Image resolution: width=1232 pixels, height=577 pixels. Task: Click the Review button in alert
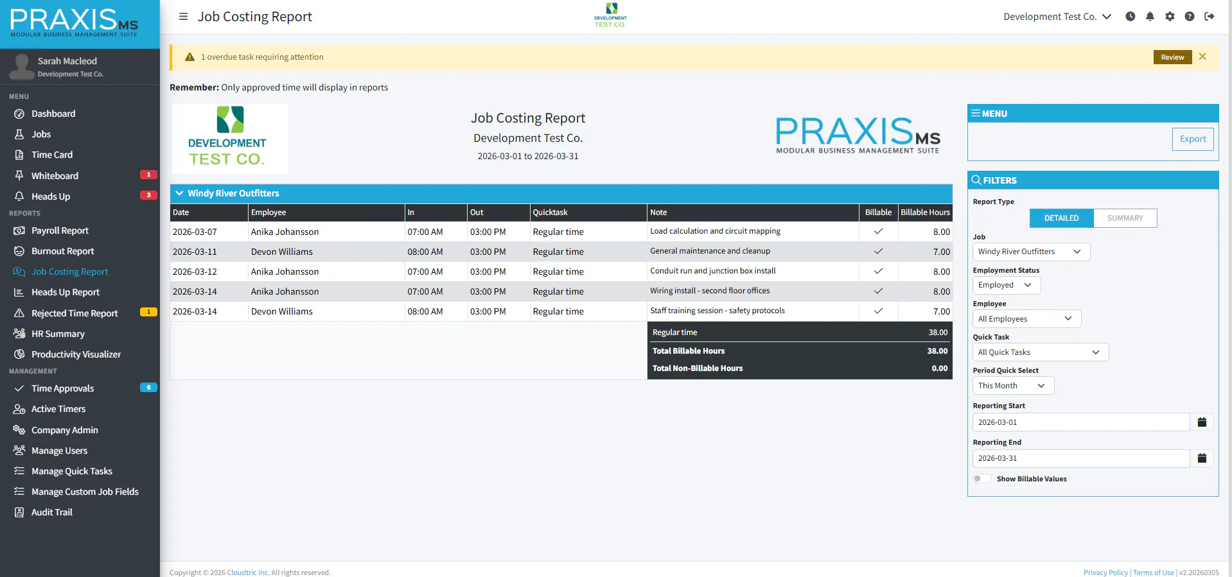pyautogui.click(x=1172, y=57)
